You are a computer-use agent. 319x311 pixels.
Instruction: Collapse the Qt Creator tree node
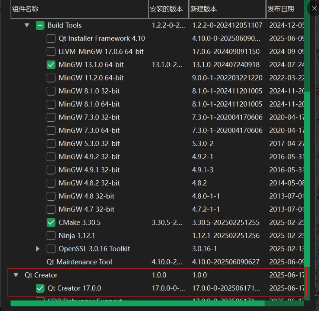tap(16, 275)
